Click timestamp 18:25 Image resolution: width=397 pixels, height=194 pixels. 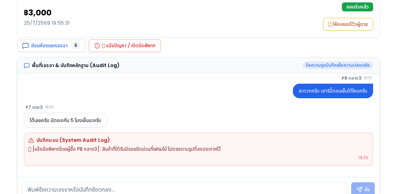[x=49, y=107]
